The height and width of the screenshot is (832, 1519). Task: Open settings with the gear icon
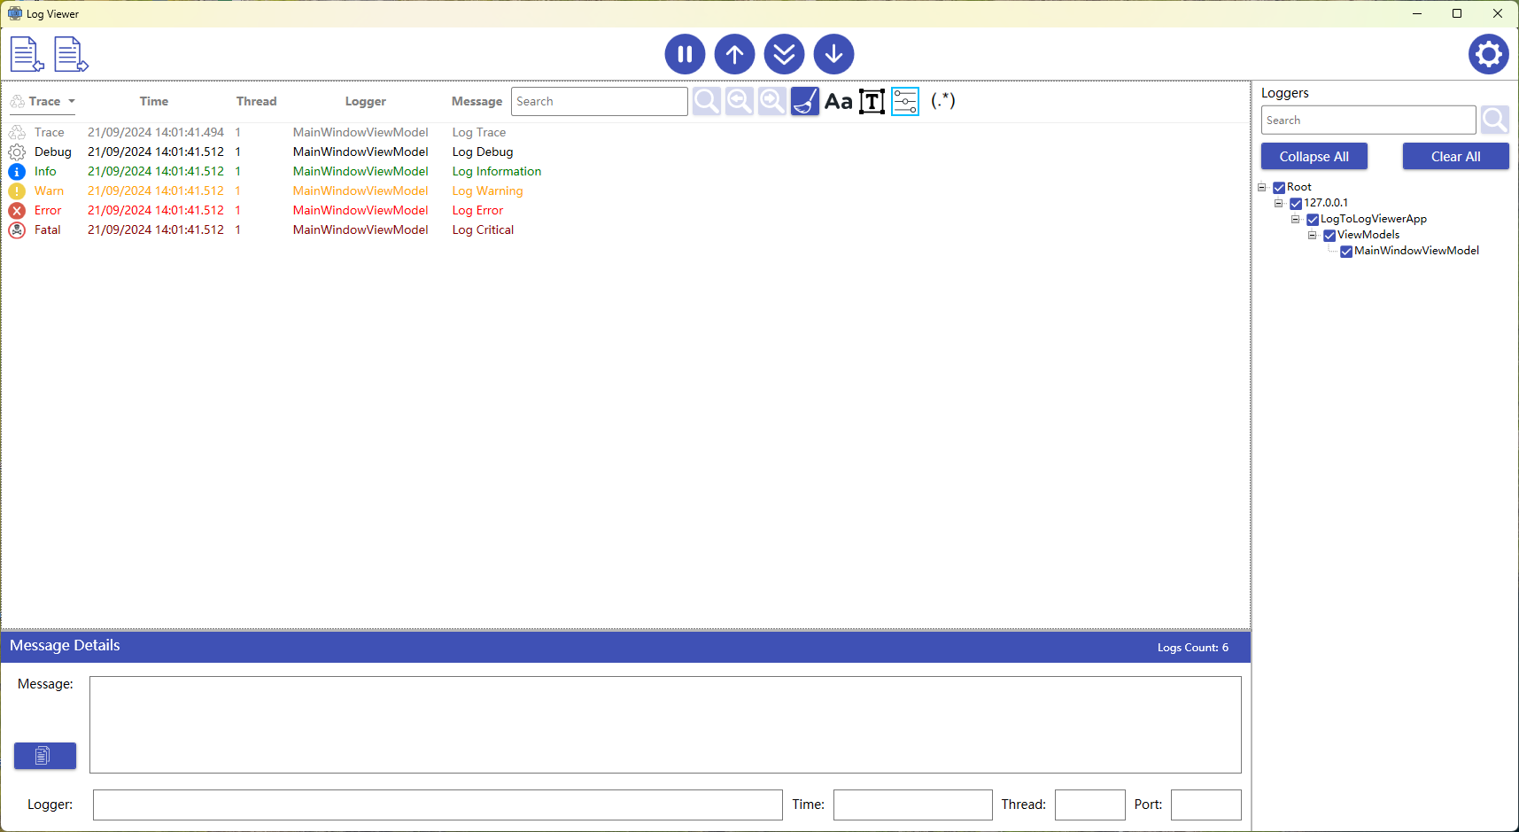click(1488, 54)
